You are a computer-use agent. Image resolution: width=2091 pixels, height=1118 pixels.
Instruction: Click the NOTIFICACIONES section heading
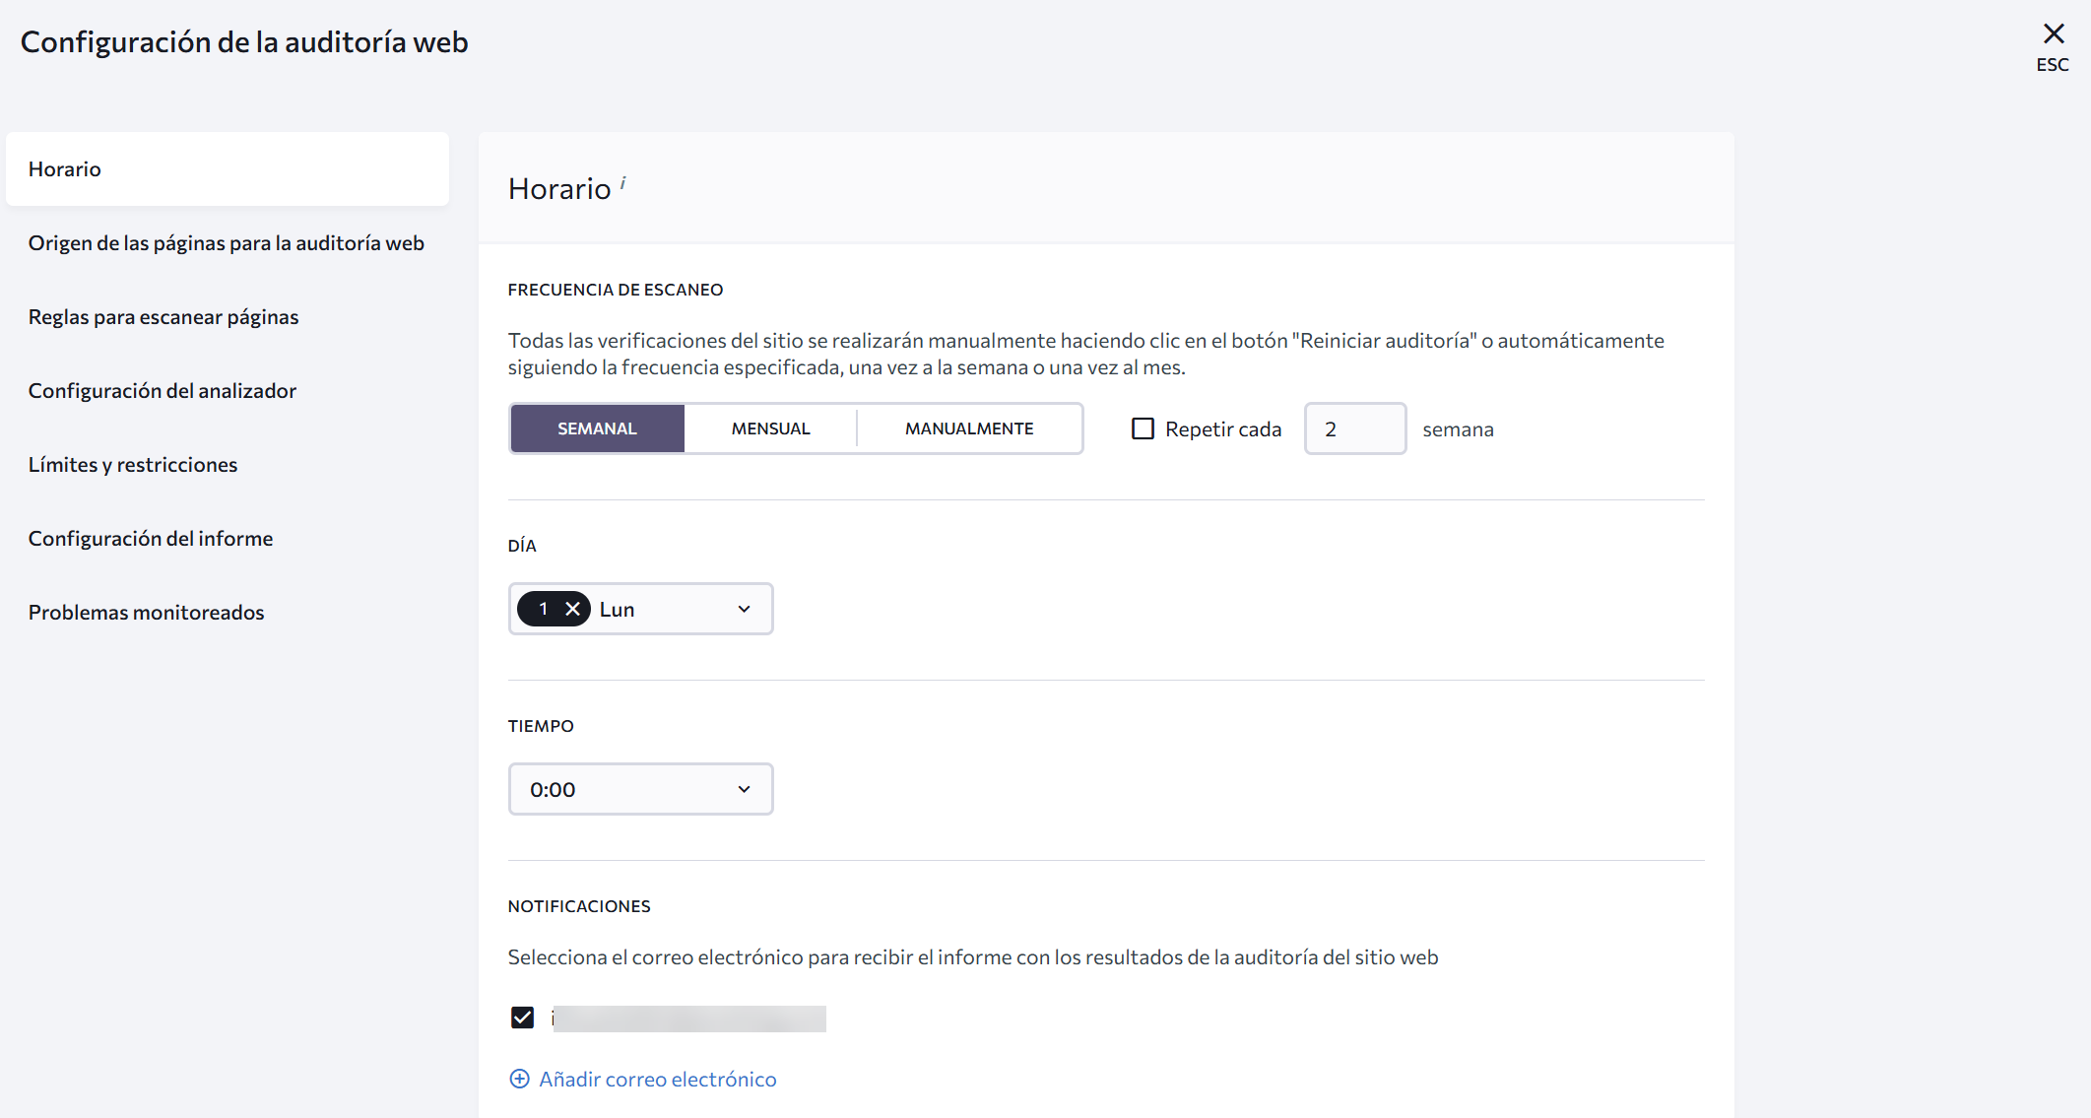(x=579, y=906)
